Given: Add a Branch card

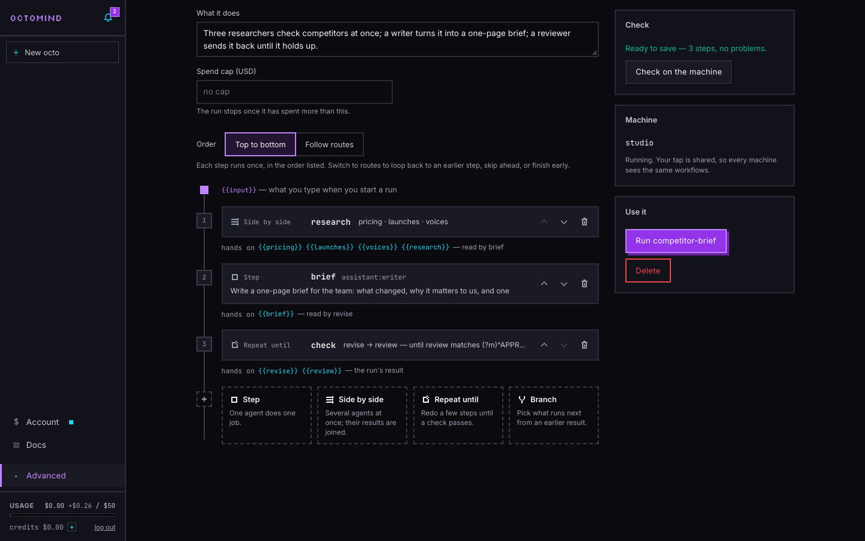Looking at the screenshot, I should (554, 415).
